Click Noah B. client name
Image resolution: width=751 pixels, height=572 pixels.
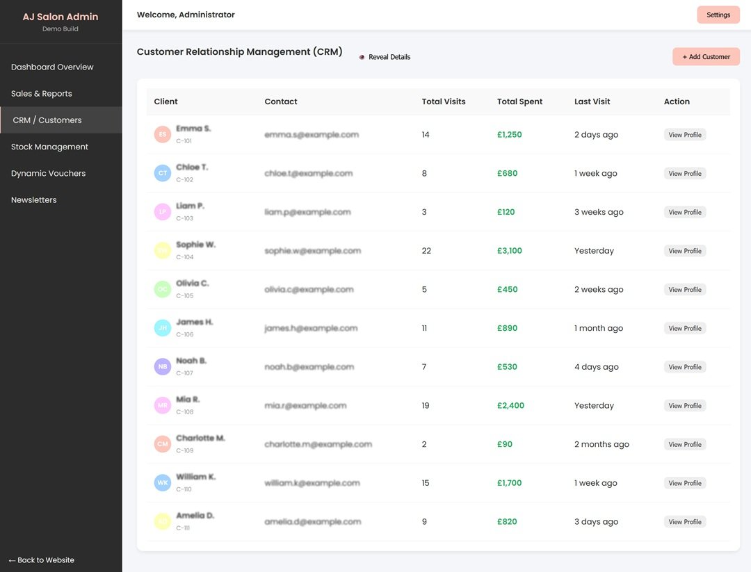pyautogui.click(x=191, y=361)
